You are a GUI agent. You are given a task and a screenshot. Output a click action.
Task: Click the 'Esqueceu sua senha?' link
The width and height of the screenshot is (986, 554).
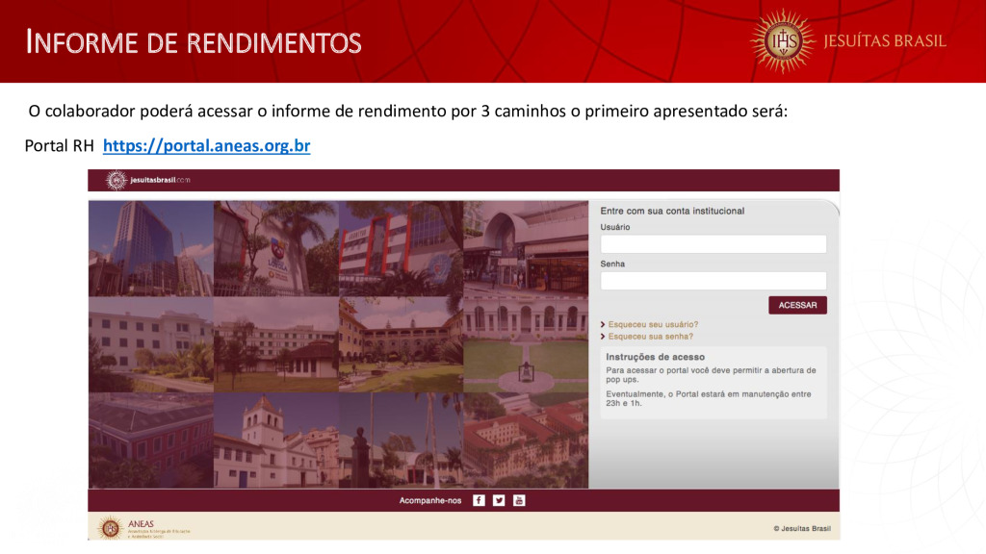click(x=650, y=337)
